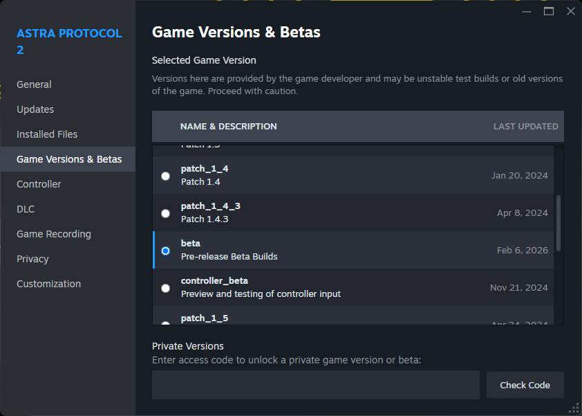Click the 'Patch 1.4' description text
582x416 pixels.
tap(200, 182)
